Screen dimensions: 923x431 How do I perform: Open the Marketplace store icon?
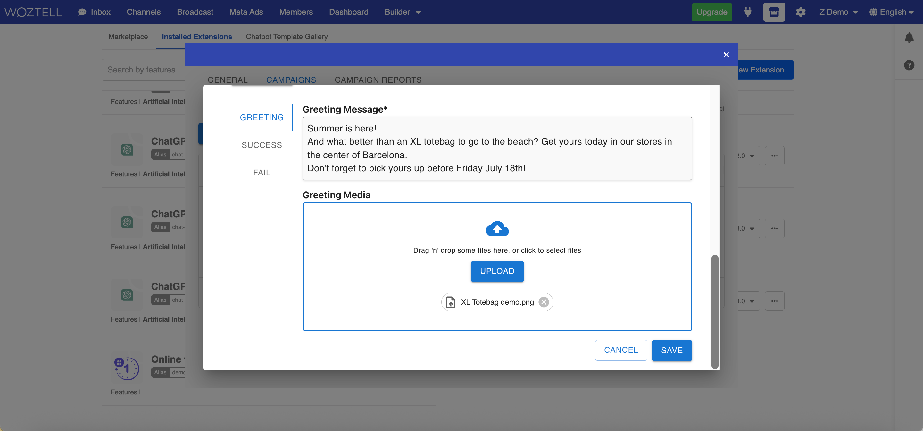pos(774,12)
